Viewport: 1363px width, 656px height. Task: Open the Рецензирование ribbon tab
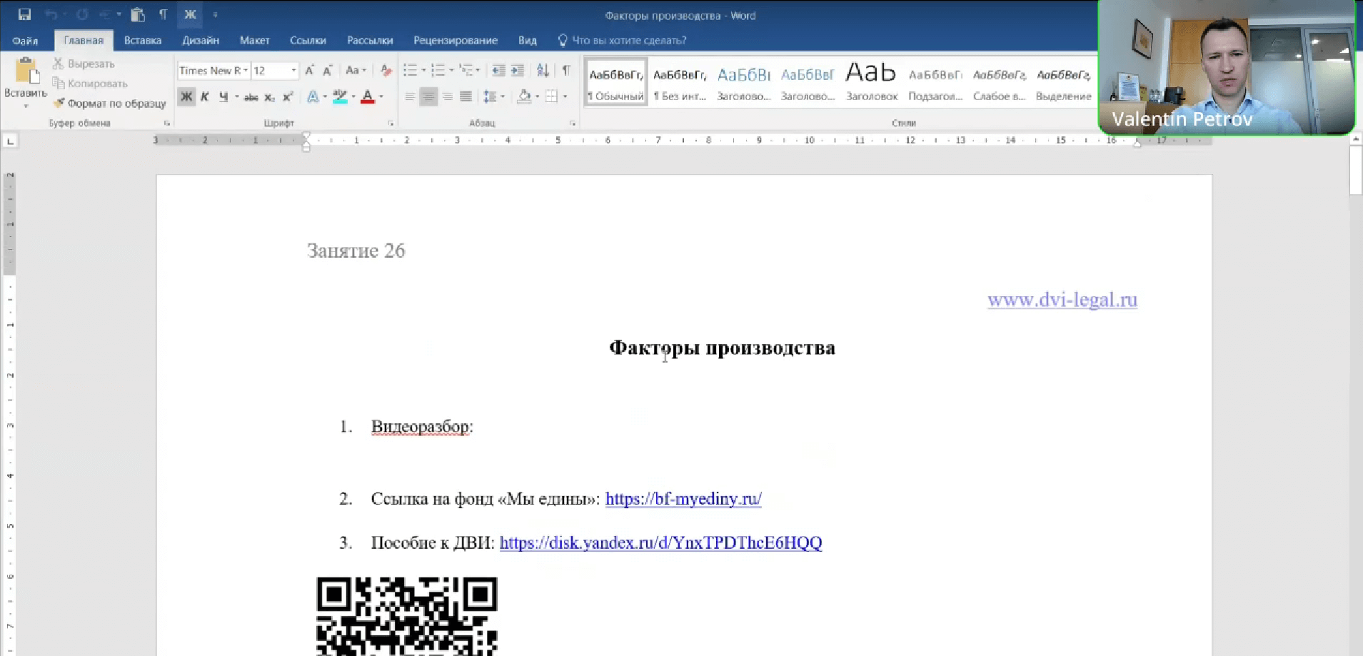(455, 41)
